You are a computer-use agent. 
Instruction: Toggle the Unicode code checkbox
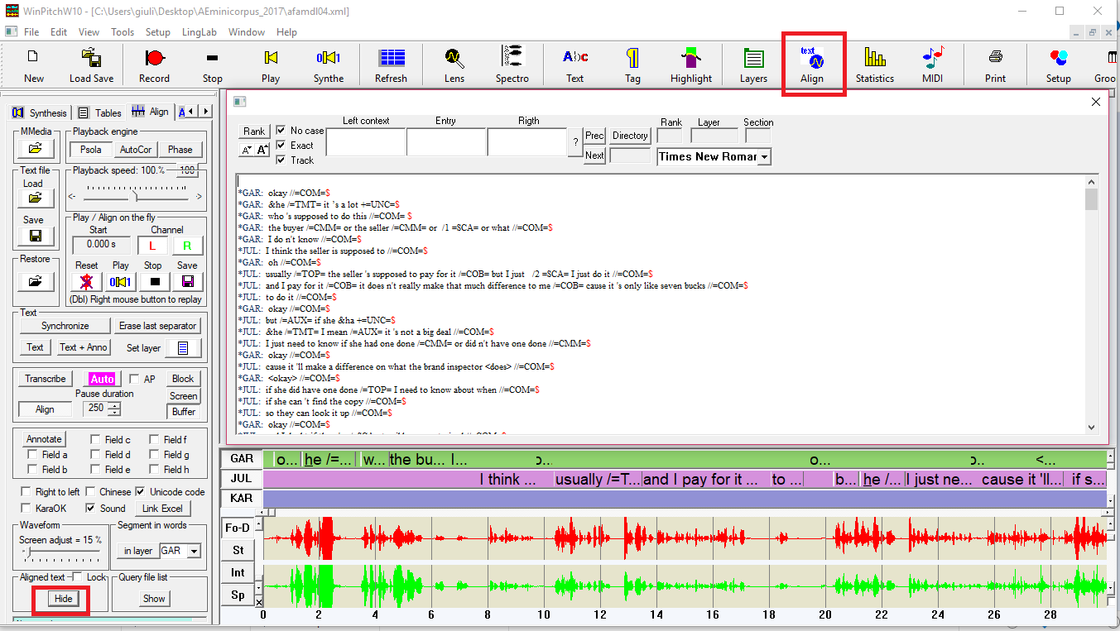pyautogui.click(x=141, y=492)
